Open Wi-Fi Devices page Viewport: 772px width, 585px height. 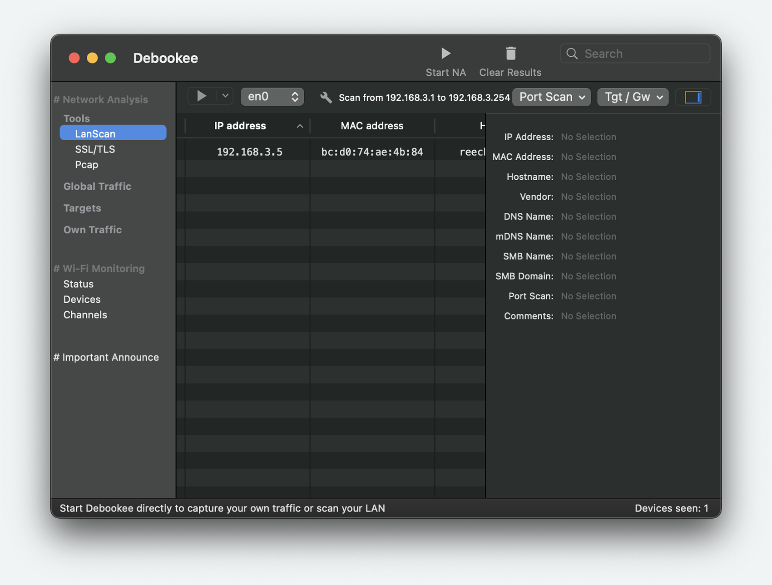tap(82, 299)
